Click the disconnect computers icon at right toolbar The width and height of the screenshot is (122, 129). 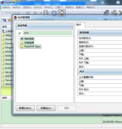[114, 12]
